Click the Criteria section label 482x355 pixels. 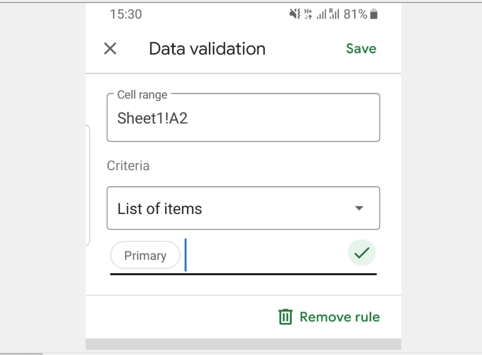click(128, 166)
